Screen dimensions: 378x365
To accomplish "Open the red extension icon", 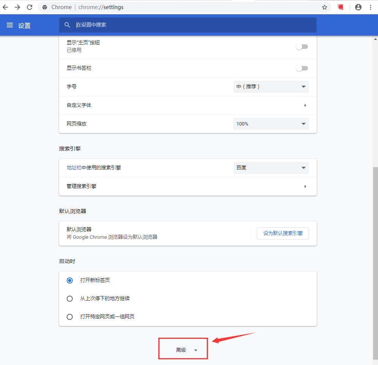I will tap(341, 7).
